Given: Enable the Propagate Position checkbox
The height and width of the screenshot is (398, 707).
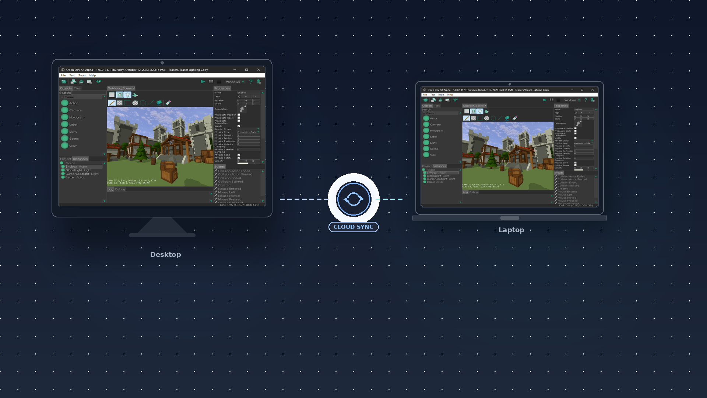Looking at the screenshot, I should [x=239, y=115].
